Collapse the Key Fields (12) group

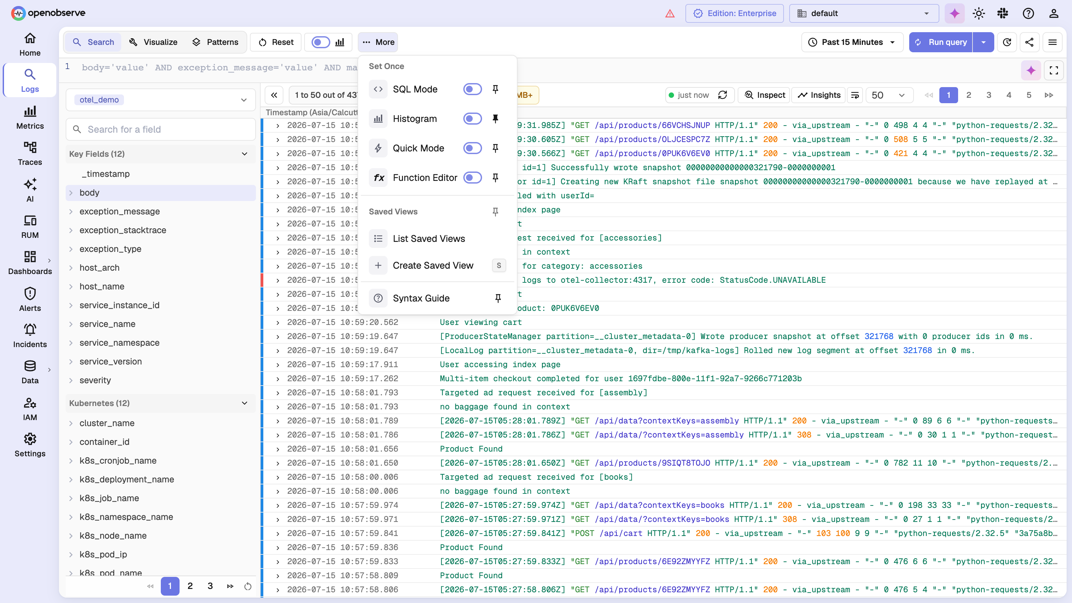point(161,154)
